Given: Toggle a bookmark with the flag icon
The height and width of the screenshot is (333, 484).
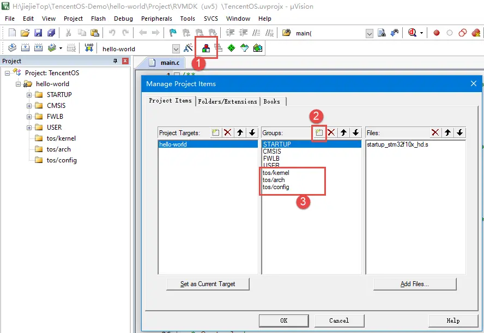Looking at the screenshot, I should pos(173,33).
